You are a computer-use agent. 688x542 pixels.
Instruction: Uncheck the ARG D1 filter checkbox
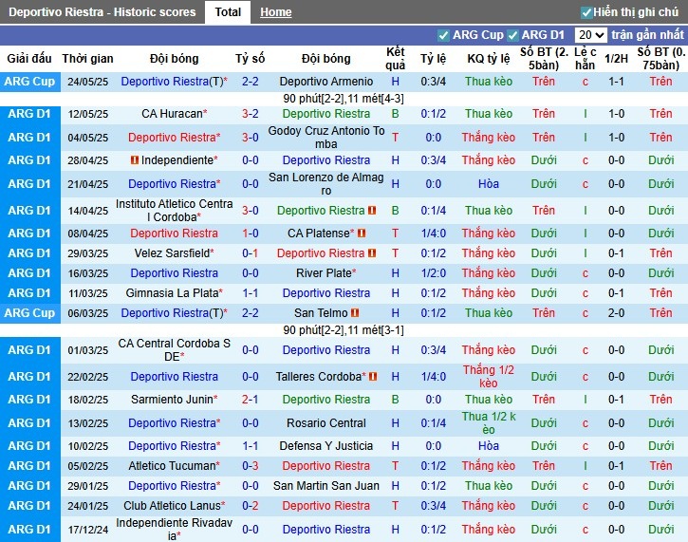(512, 35)
